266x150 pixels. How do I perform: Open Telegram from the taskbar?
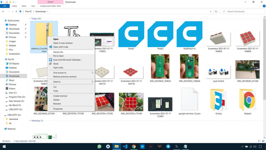[168, 146]
